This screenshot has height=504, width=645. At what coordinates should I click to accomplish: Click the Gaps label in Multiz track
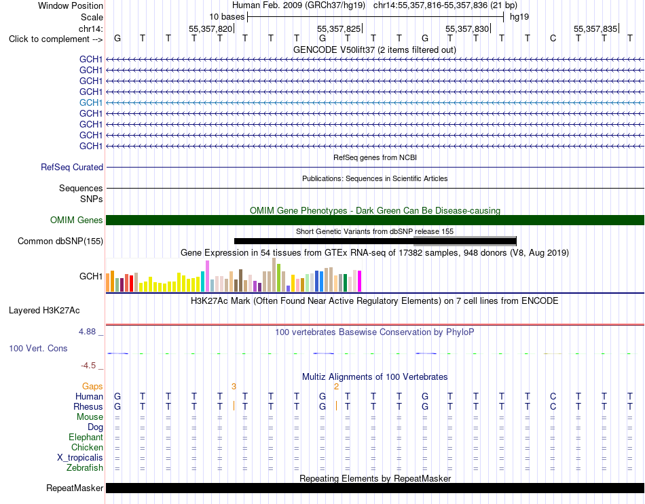[x=92, y=386]
